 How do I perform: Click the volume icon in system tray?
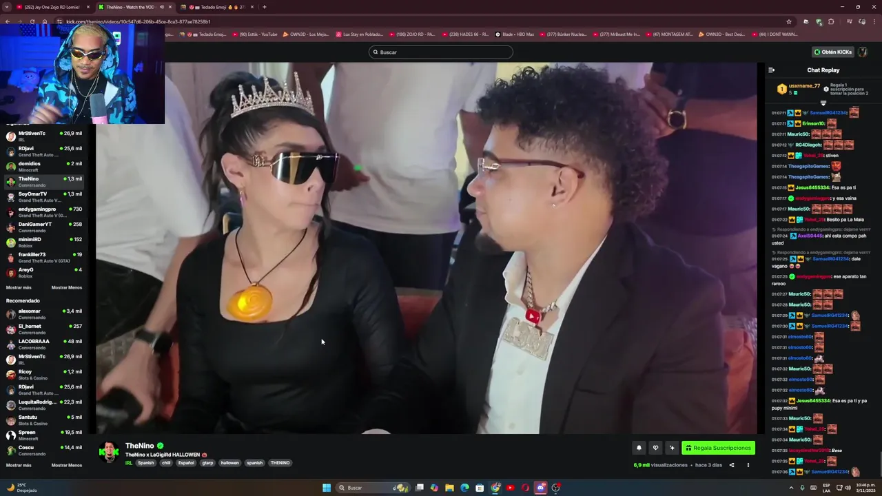coord(847,488)
